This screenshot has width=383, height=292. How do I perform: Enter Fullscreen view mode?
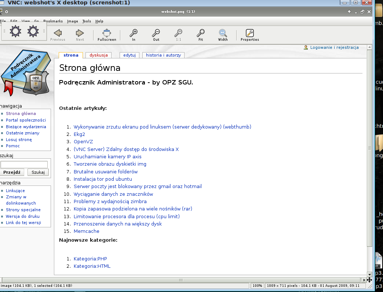pos(107,35)
